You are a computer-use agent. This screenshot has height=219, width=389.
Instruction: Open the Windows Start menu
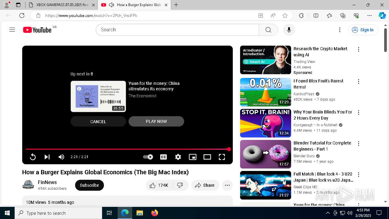[7, 213]
